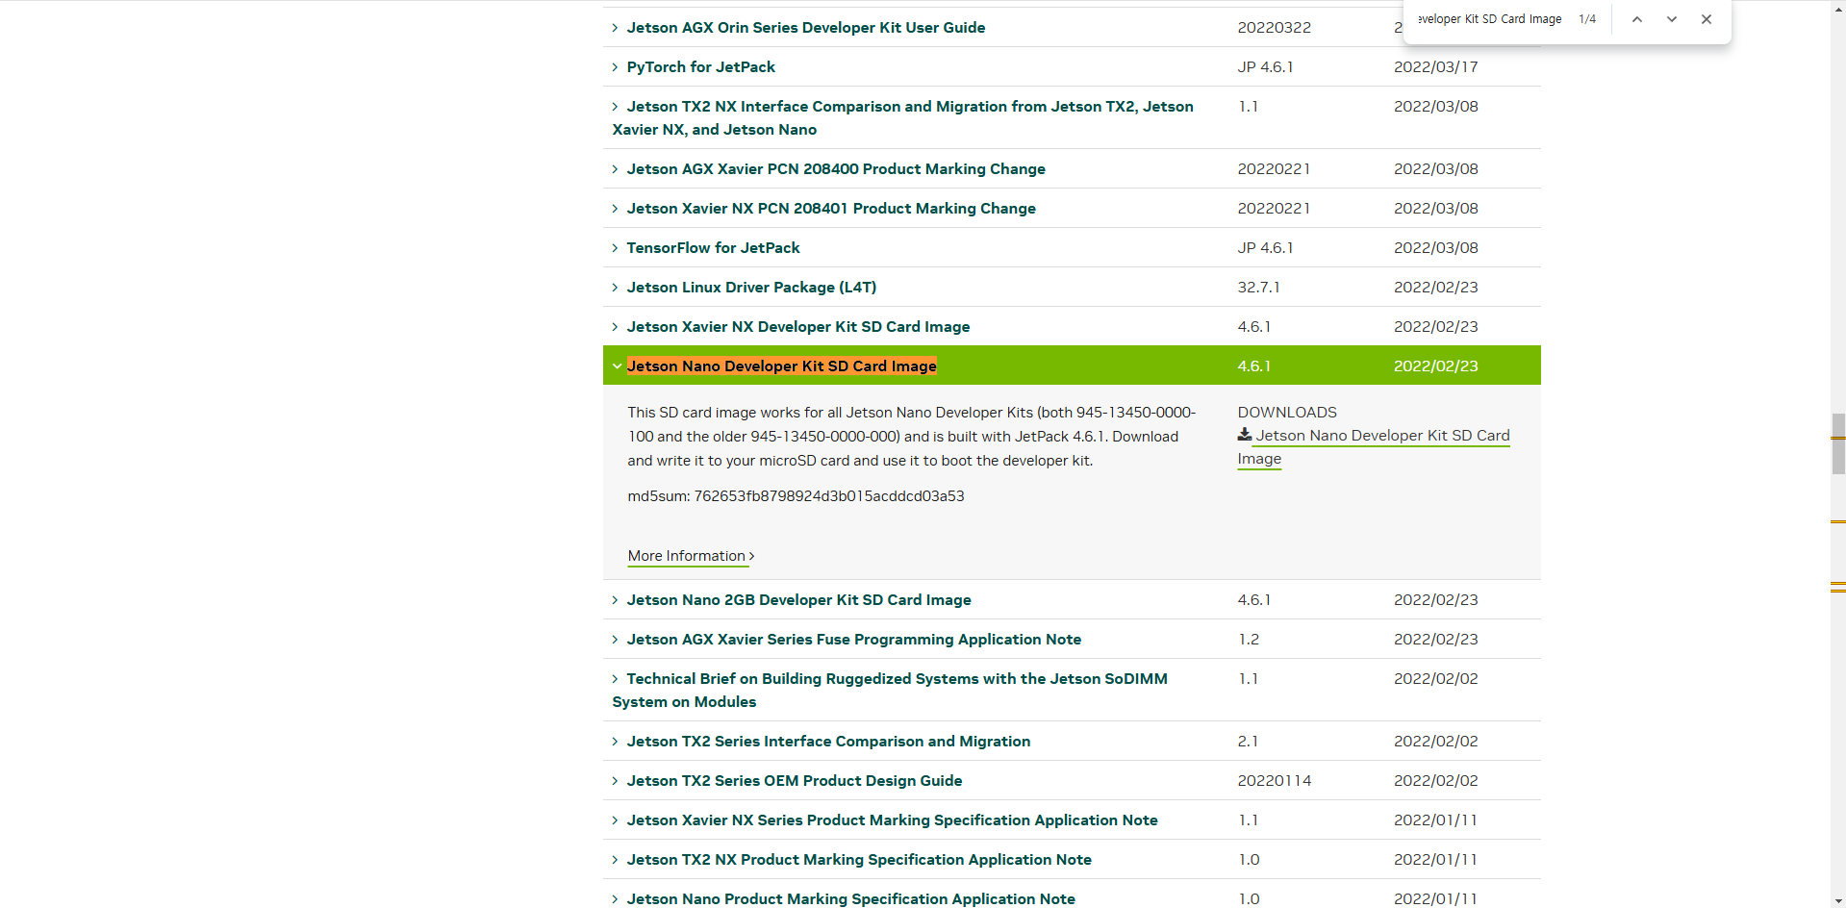Open More Information link

691,556
